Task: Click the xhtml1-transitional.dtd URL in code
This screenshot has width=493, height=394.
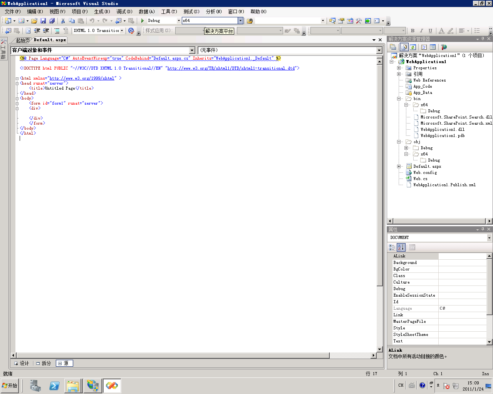Action: pyautogui.click(x=231, y=68)
